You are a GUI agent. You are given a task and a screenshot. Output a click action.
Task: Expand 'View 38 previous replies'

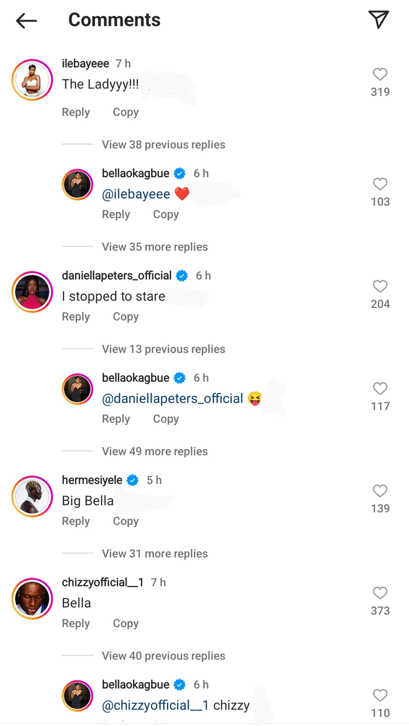[163, 145]
